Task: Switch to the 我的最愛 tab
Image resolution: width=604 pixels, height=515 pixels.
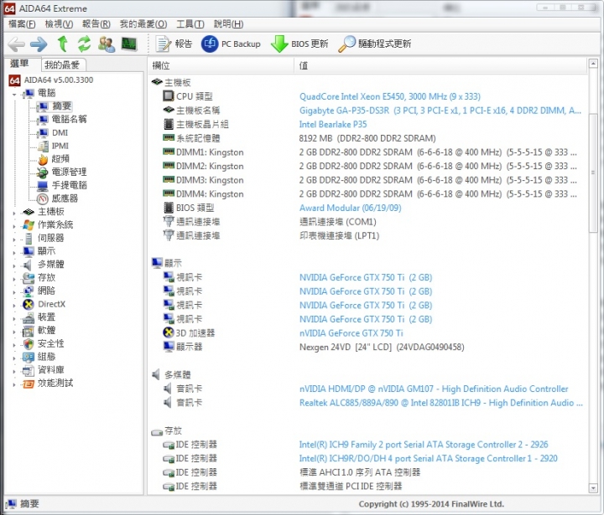Action: (x=62, y=64)
